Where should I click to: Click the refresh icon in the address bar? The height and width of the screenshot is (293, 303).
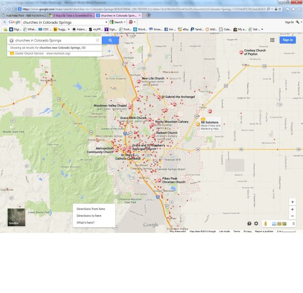click(x=280, y=9)
